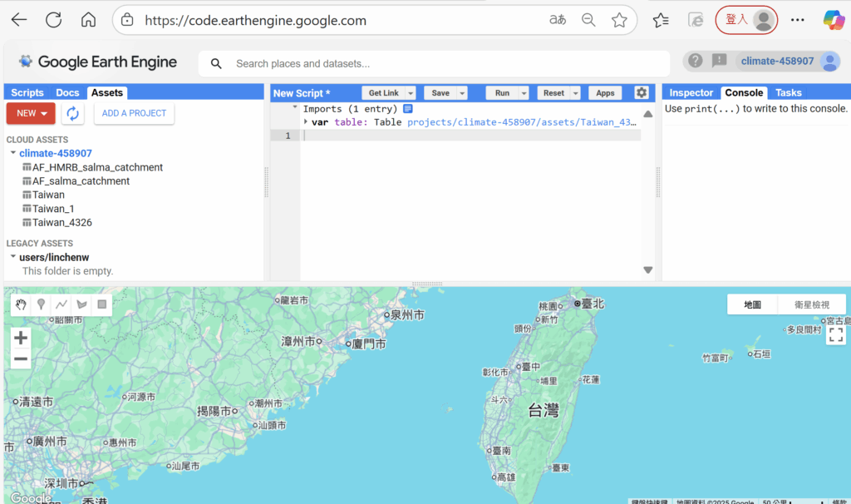
Task: Open the browser profile sign-in button
Action: [x=746, y=20]
